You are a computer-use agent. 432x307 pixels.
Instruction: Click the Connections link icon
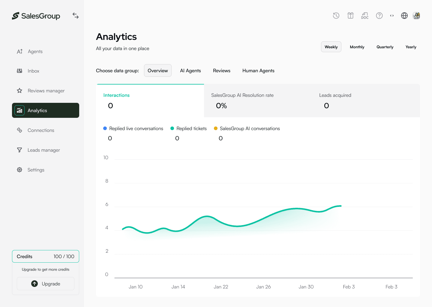tap(19, 130)
